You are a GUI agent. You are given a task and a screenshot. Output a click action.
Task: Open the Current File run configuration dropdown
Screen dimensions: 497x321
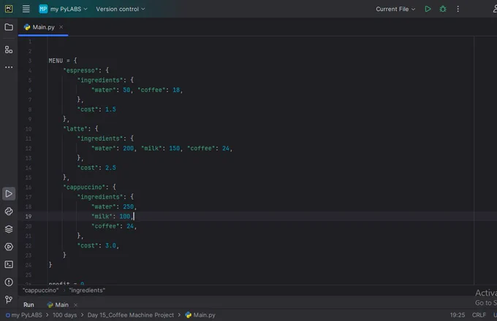(395, 9)
